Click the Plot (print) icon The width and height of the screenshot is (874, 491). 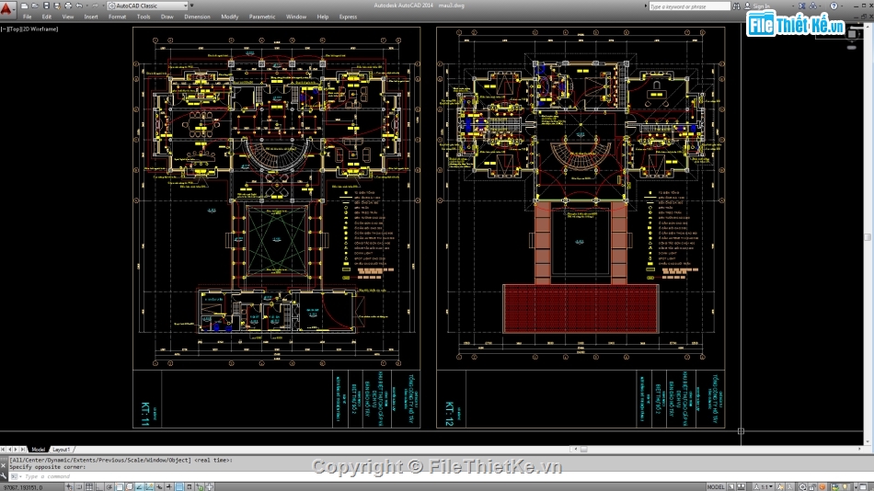tap(68, 6)
